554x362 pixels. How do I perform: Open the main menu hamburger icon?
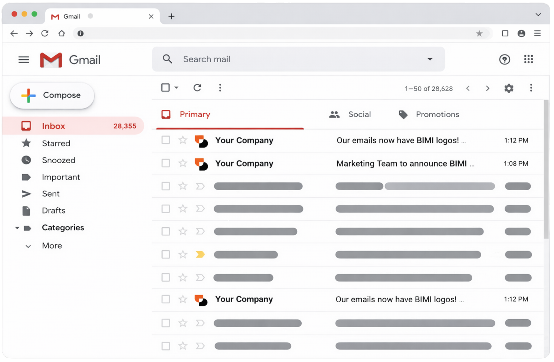(x=24, y=59)
